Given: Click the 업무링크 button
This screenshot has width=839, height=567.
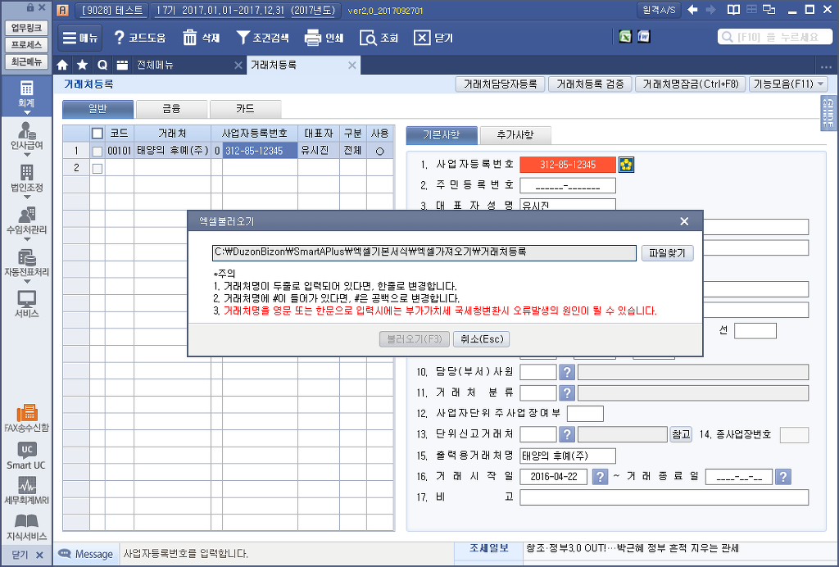Looking at the screenshot, I should click(26, 28).
